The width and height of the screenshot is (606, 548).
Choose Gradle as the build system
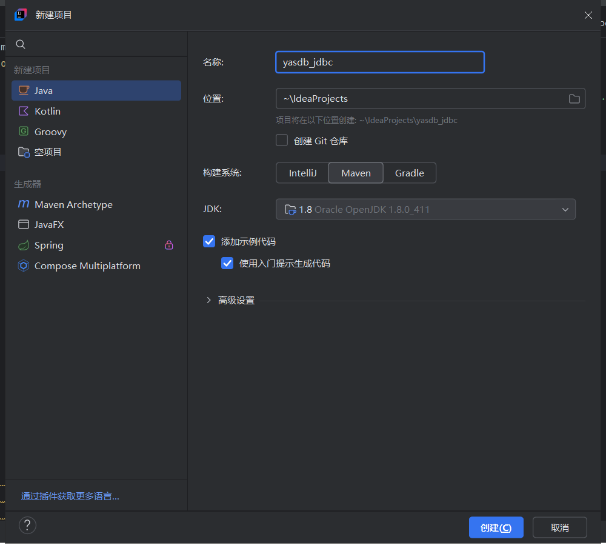pos(409,173)
